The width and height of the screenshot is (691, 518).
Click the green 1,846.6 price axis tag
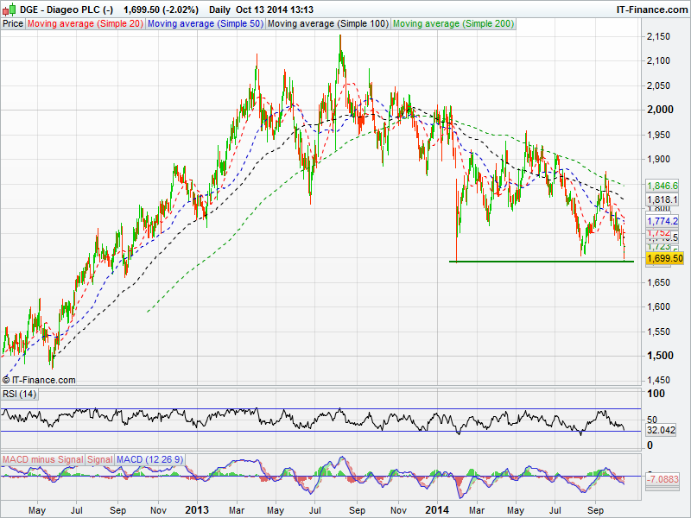663,185
